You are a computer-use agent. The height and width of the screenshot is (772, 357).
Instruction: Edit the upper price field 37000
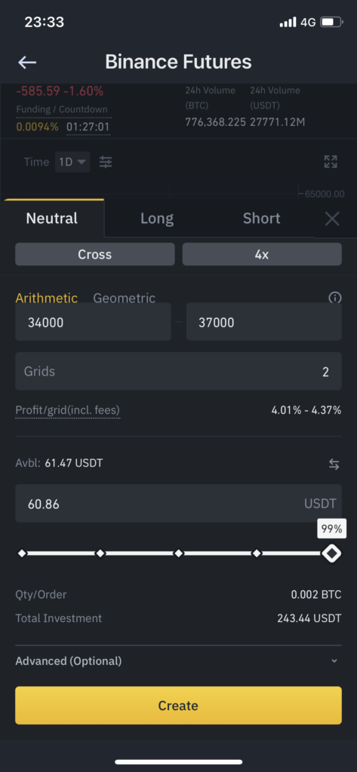click(264, 323)
